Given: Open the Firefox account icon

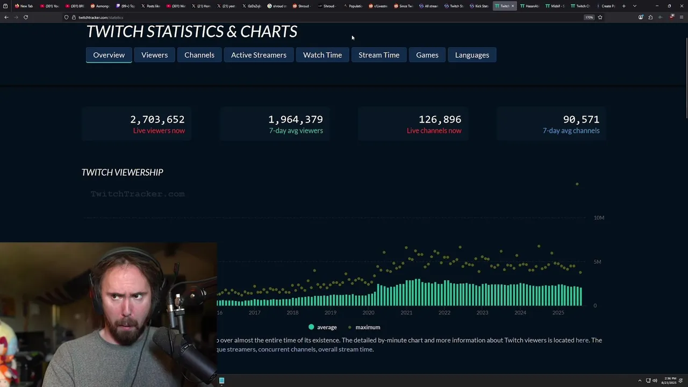Looking at the screenshot, I should (x=641, y=17).
